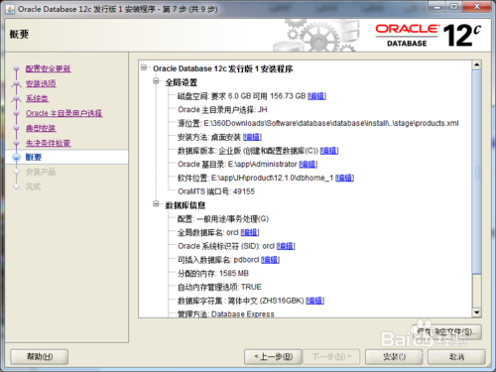Image resolution: width=496 pixels, height=372 pixels.
Task: Click 编辑 link next to 数据库字符集
Action: pyautogui.click(x=314, y=301)
